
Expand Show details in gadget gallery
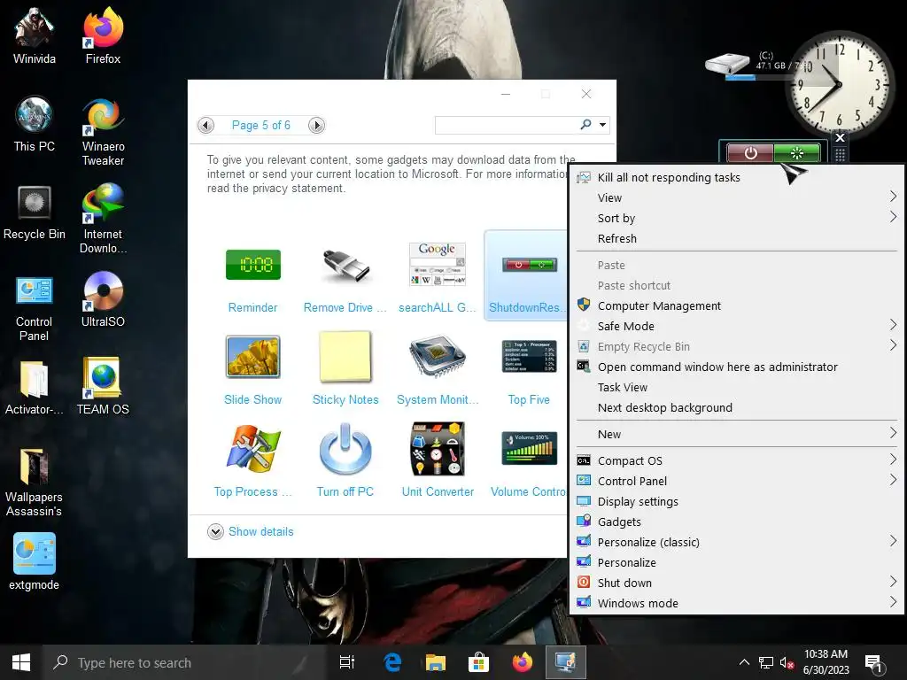coord(251,531)
